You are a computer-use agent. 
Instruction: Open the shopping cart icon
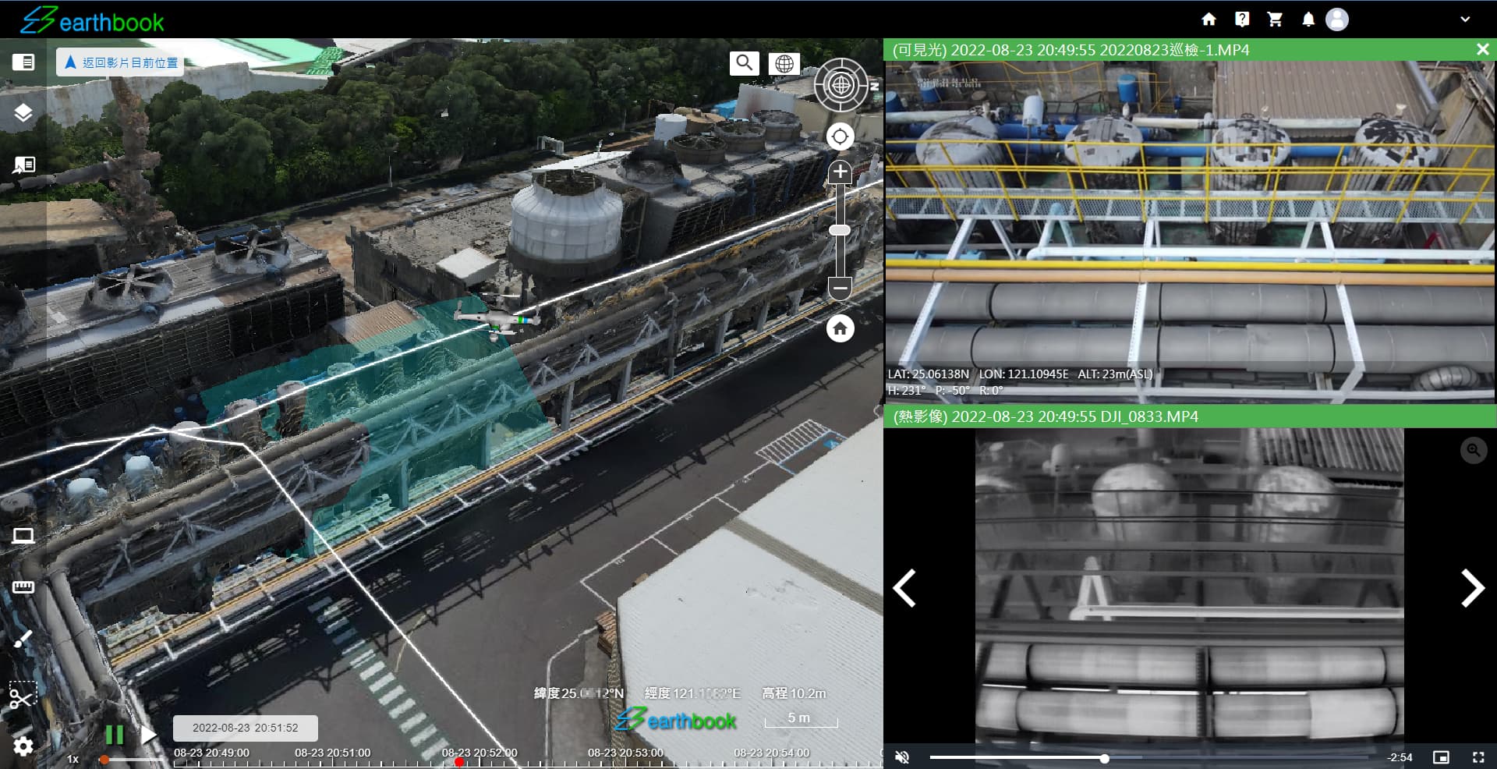[1275, 19]
